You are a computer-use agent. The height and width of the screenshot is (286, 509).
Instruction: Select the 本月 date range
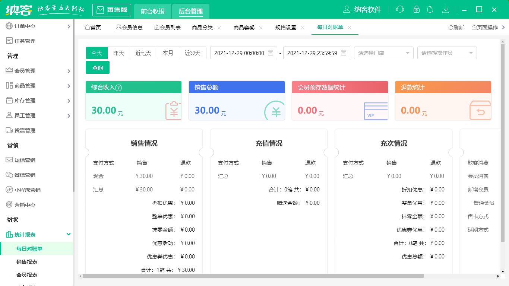click(168, 53)
